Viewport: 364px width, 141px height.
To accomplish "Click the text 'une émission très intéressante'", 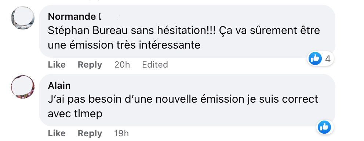I will 124,45.
